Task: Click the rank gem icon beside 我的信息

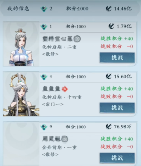Action: tap(44, 9)
